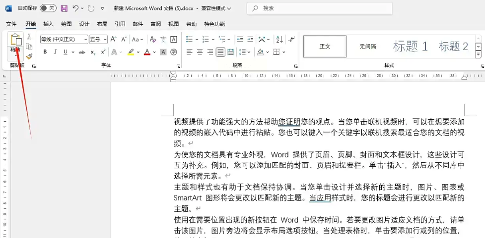Screen dimensions: 485x238
Task: Toggle the show paragraph marks button
Action: [x=291, y=39]
